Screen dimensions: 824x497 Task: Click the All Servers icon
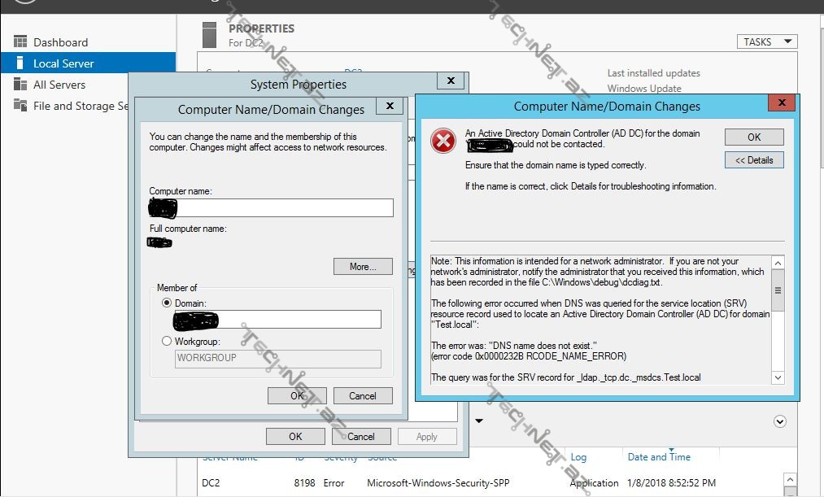click(x=20, y=85)
